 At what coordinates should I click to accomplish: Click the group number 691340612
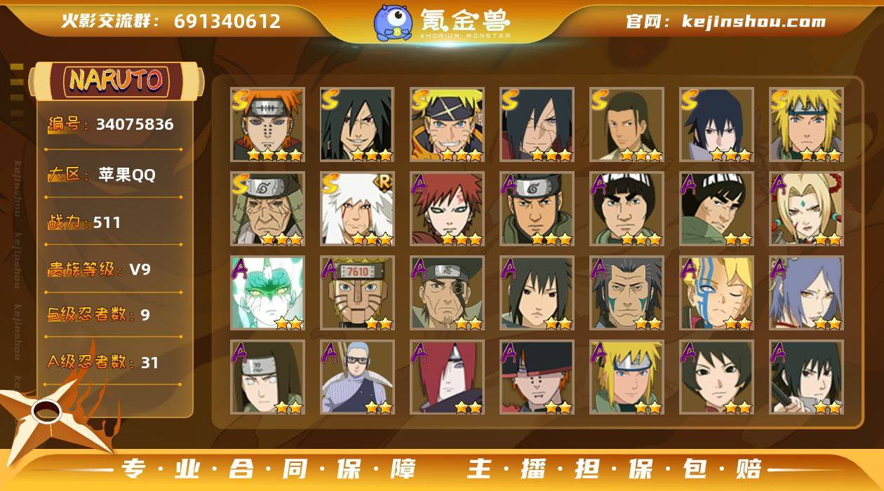(227, 21)
